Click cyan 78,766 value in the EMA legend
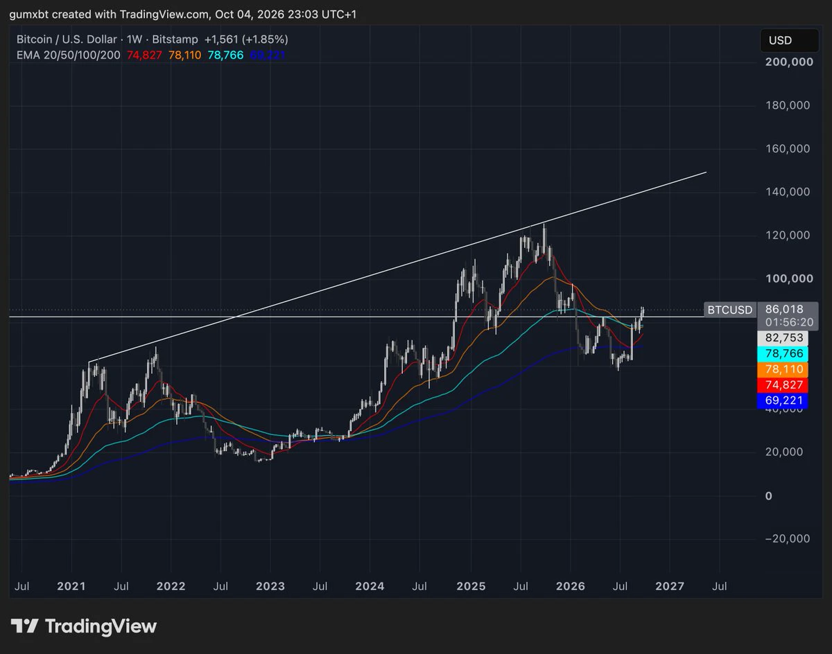Screen dimensions: 832x654 [225, 55]
